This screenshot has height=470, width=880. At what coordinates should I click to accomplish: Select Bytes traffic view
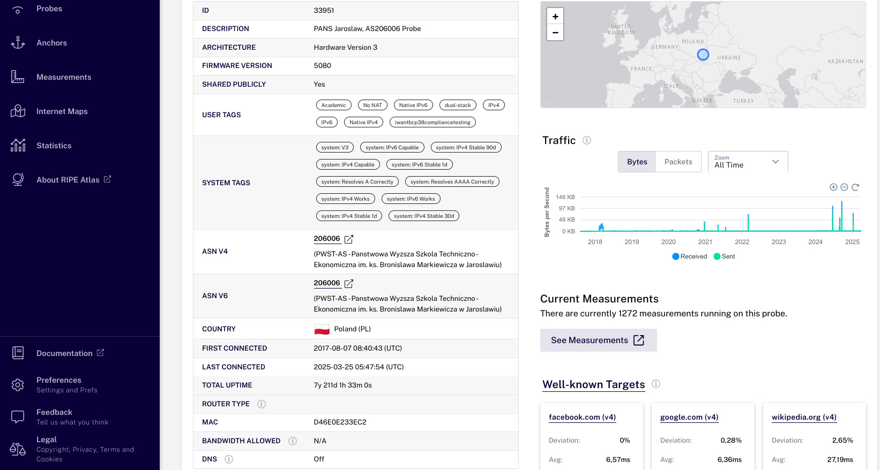click(x=637, y=162)
